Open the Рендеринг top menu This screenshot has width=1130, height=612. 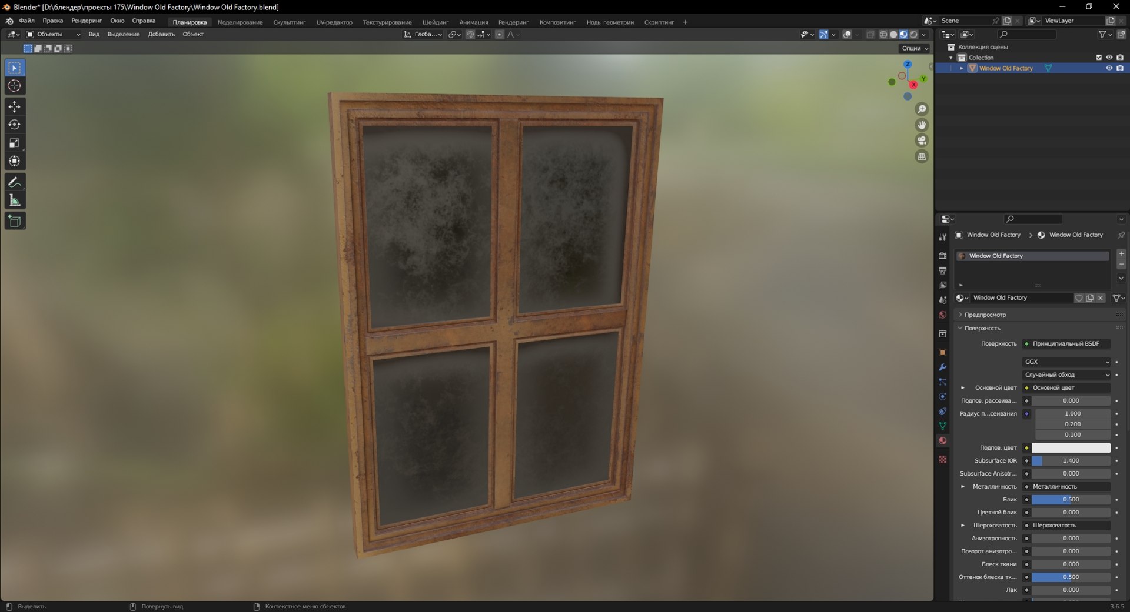click(87, 21)
